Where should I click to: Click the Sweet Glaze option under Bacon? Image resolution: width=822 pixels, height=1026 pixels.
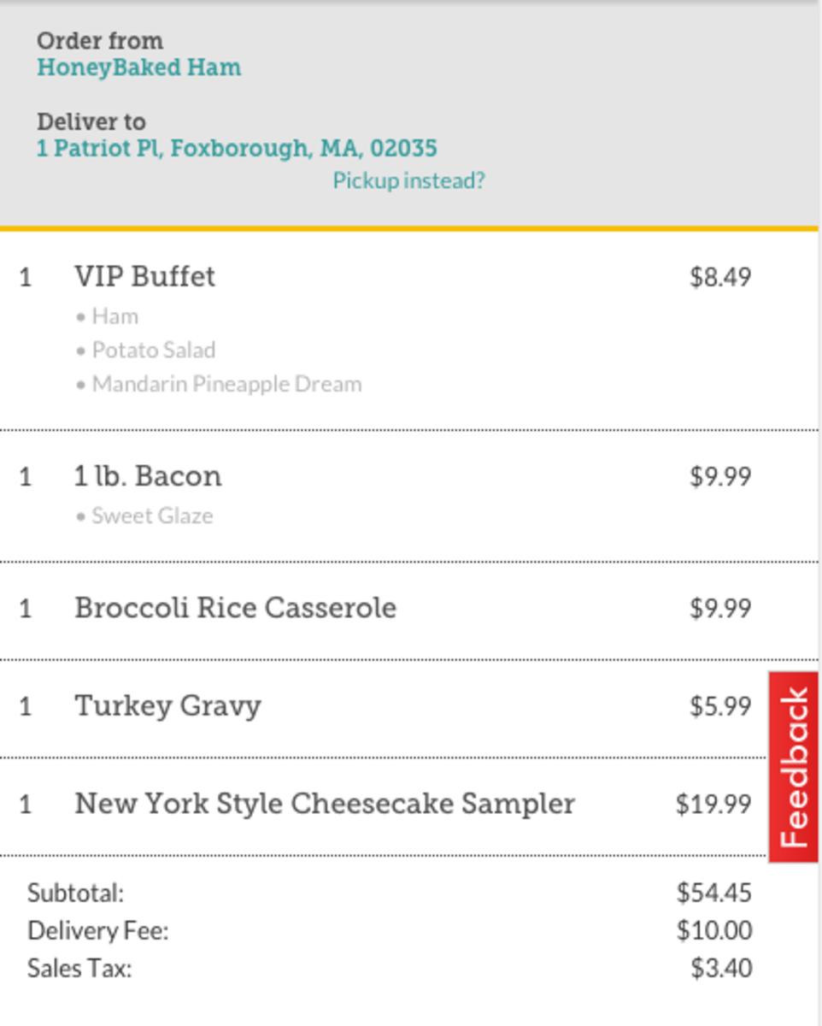(152, 516)
